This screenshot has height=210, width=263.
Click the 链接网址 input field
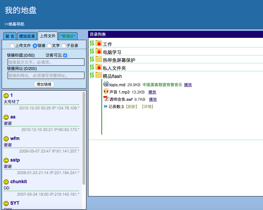point(46,75)
